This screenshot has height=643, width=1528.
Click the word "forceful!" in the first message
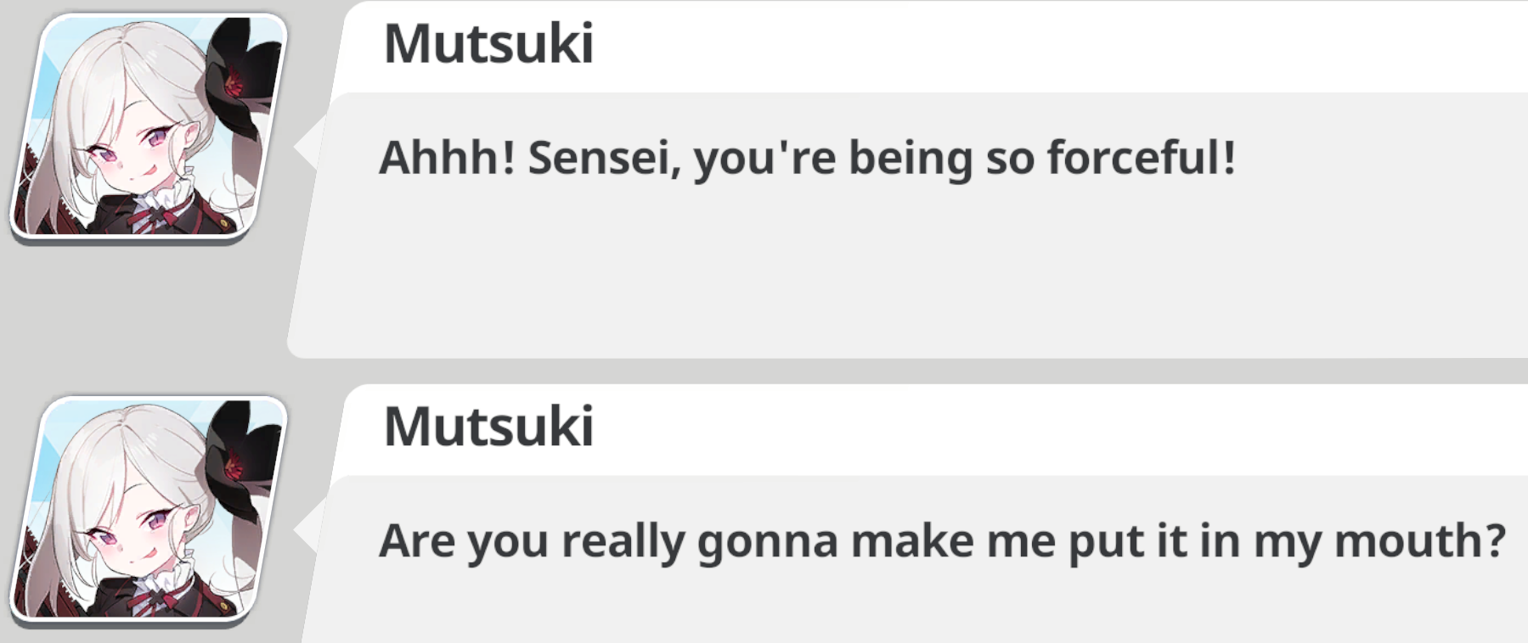[x=1141, y=157]
